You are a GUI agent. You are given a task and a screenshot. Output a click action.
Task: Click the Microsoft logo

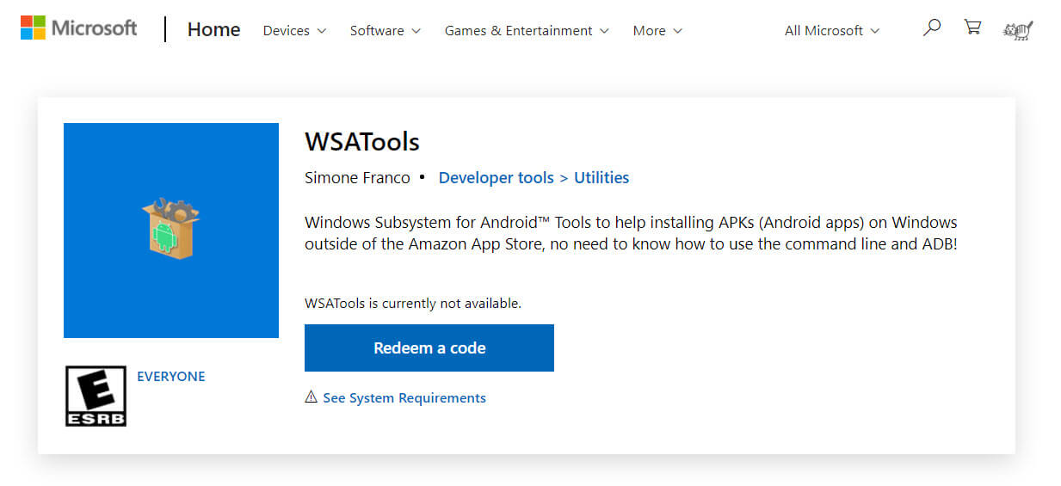click(78, 28)
